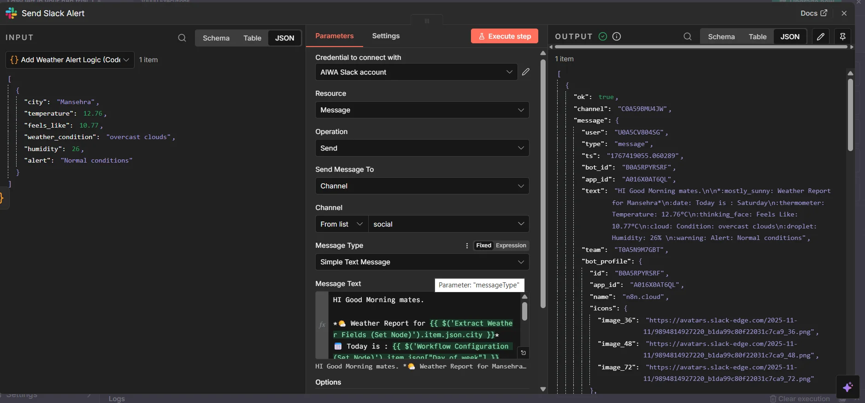The height and width of the screenshot is (403, 865).
Task: Click the message text editor scrollbar
Action: pyautogui.click(x=524, y=311)
